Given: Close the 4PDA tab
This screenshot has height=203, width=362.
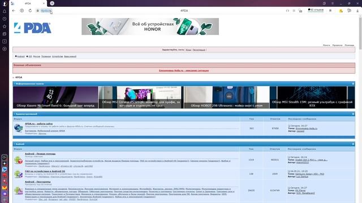Looking at the screenshot, I should (44, 3).
